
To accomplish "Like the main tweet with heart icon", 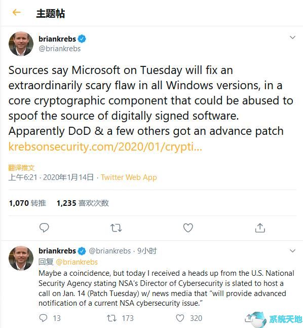I will [x=188, y=228].
